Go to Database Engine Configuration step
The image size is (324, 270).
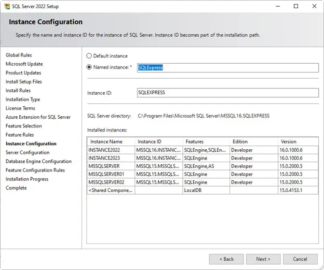coord(39,161)
